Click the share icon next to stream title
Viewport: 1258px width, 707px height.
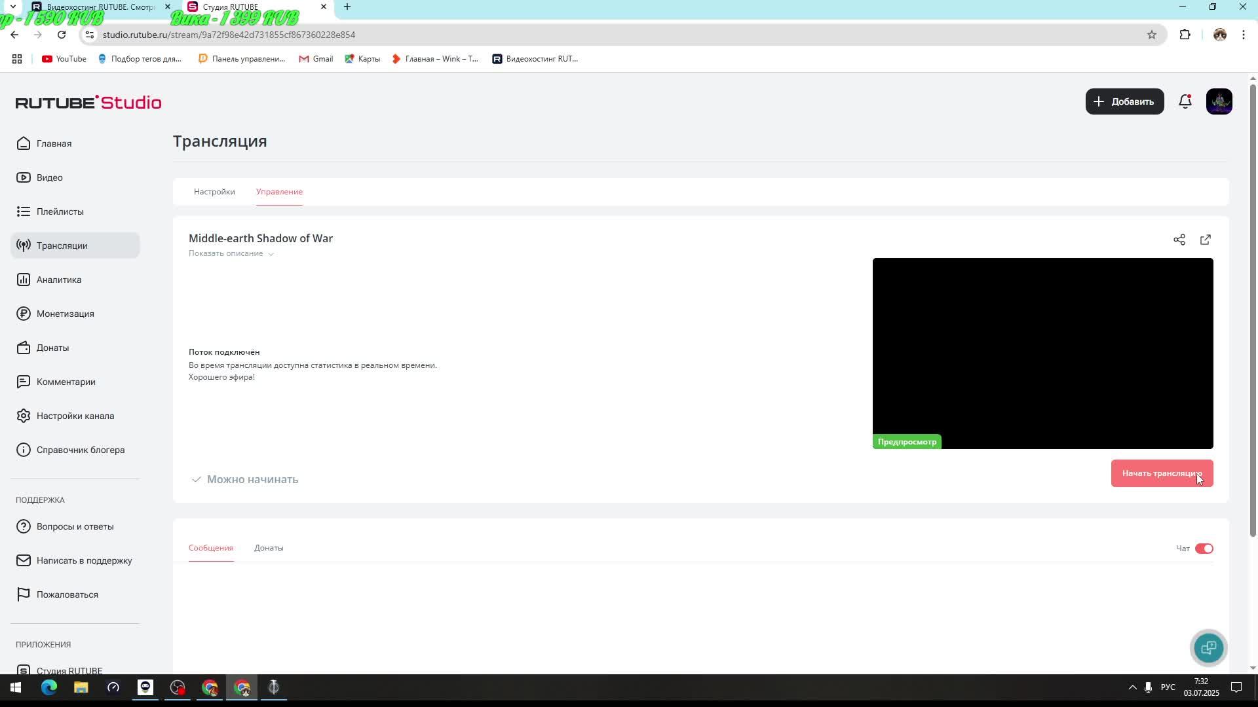pyautogui.click(x=1179, y=240)
